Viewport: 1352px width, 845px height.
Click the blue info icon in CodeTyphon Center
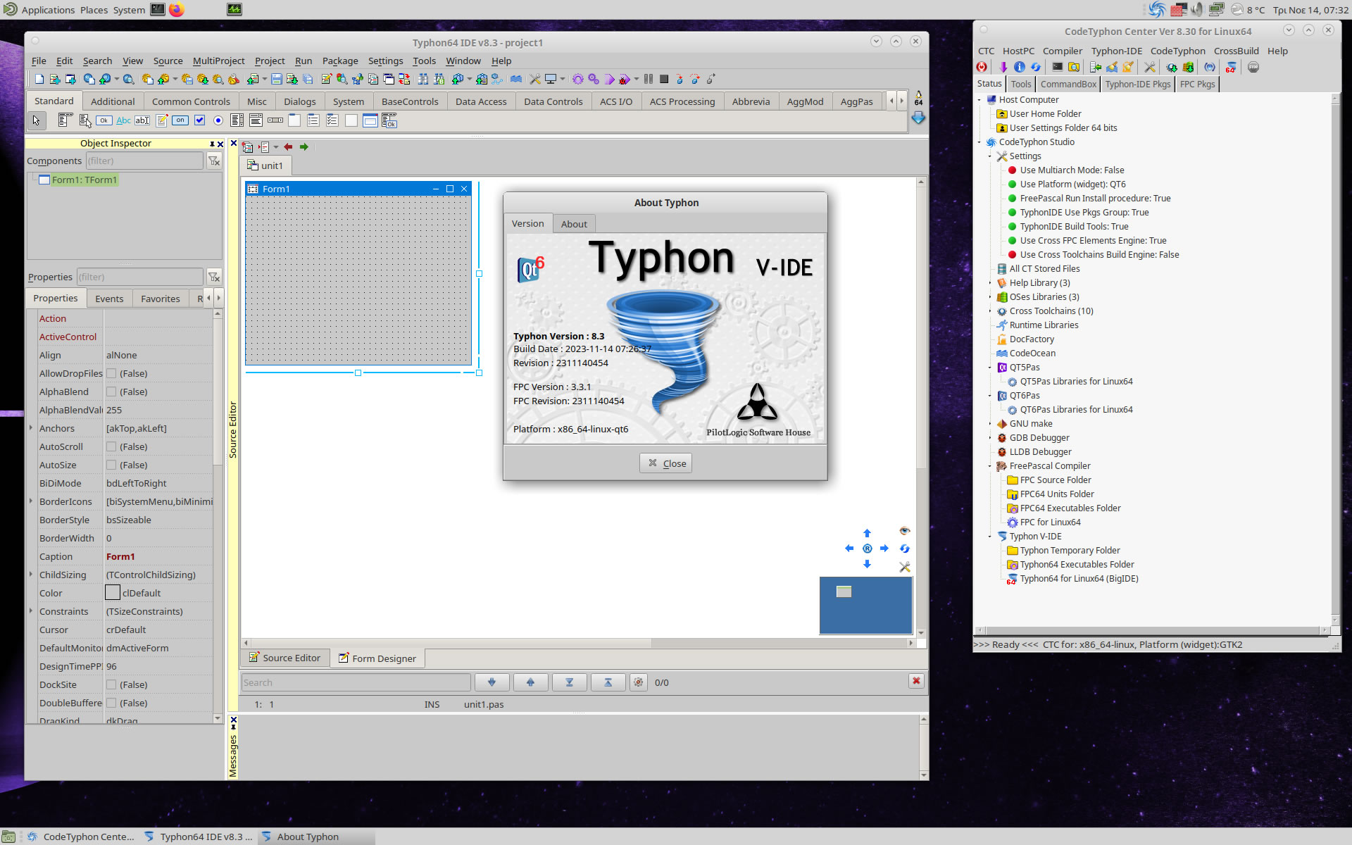tap(1020, 67)
